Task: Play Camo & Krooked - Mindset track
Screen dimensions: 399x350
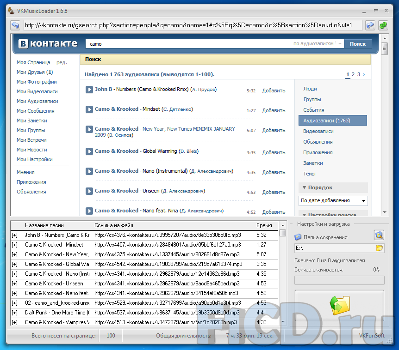Action: pos(89,109)
